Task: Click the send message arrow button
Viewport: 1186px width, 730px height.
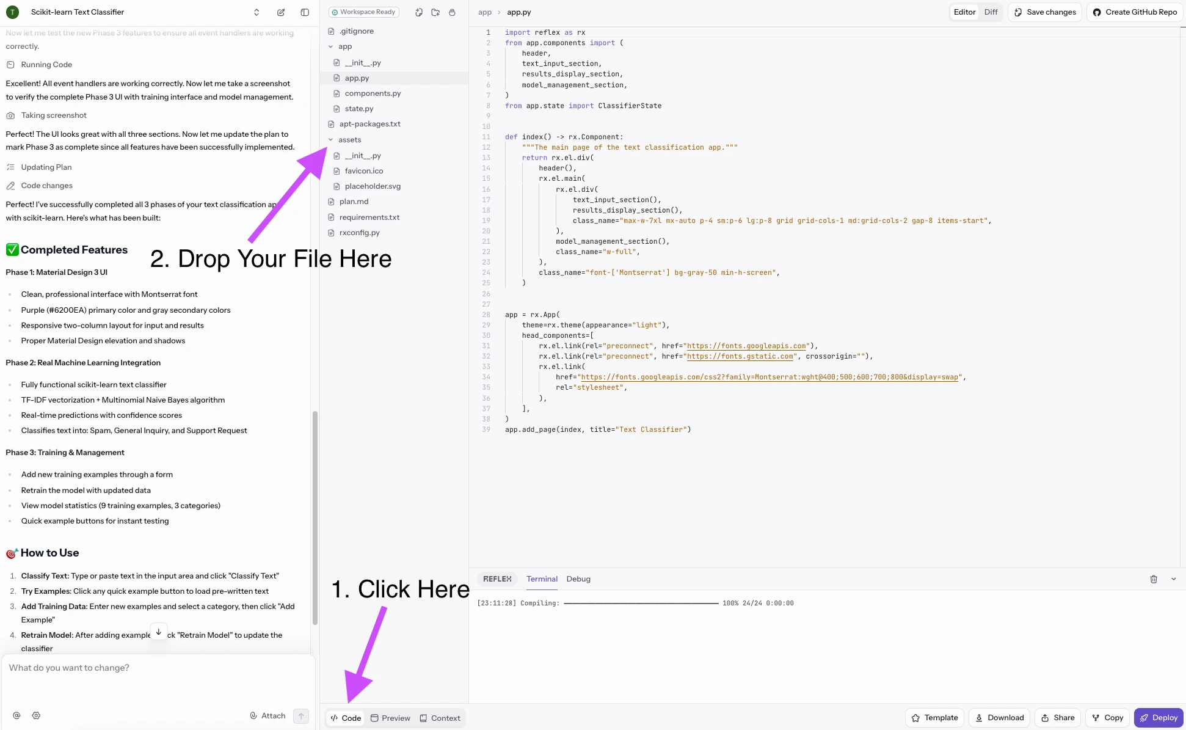Action: [x=301, y=716]
